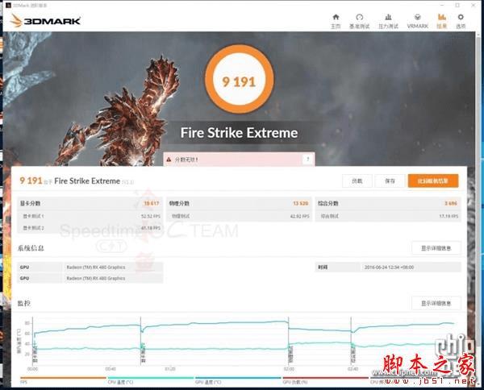Select the combined score value 3 696
The height and width of the screenshot is (390, 484).
[x=451, y=203]
